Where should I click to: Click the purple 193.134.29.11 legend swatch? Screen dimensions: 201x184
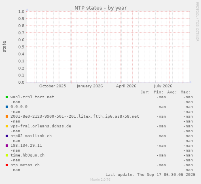pos(7,146)
